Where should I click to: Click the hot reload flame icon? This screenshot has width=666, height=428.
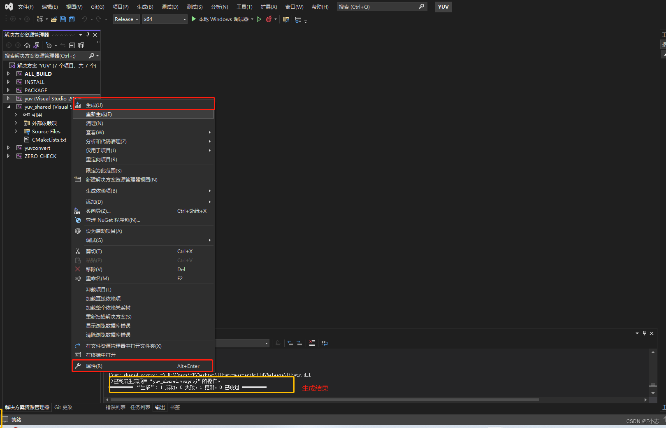269,19
